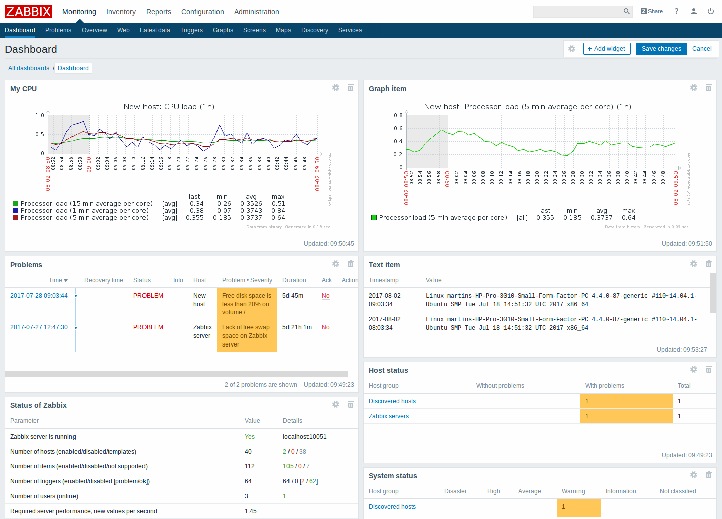Delete the Graph item widget
Screen dimensions: 722x519
pyautogui.click(x=709, y=88)
